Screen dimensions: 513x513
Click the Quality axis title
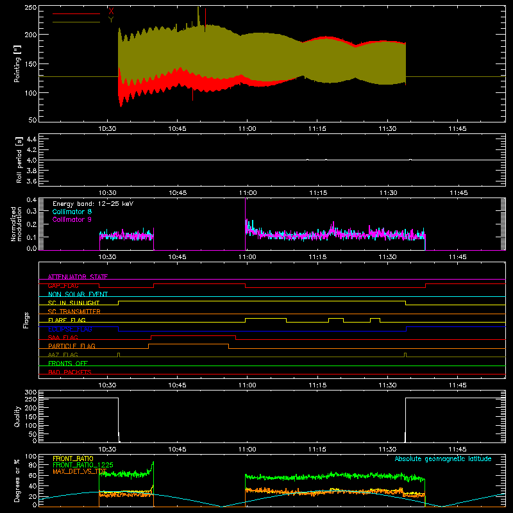click(17, 416)
